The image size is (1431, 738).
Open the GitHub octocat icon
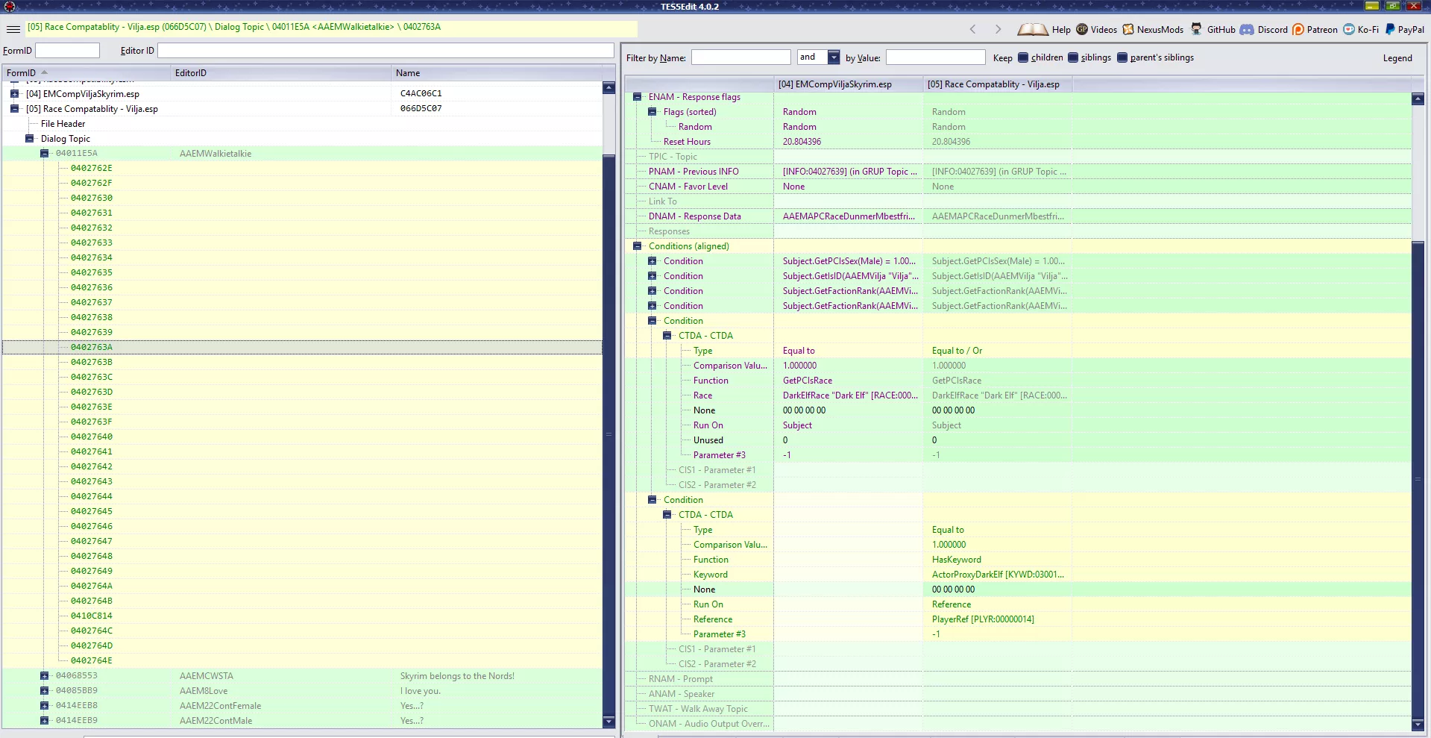tap(1196, 29)
